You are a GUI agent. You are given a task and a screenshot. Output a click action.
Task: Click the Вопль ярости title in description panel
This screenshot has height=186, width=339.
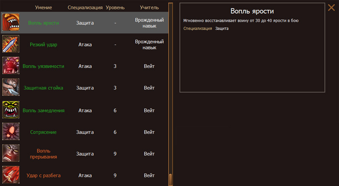(252, 11)
